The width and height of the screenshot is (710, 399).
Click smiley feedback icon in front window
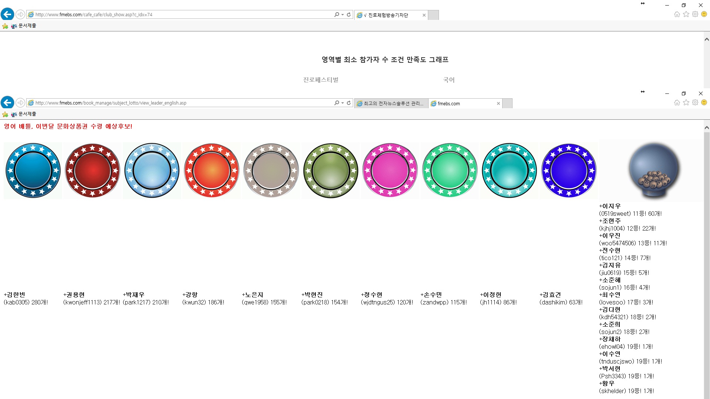pos(704,102)
